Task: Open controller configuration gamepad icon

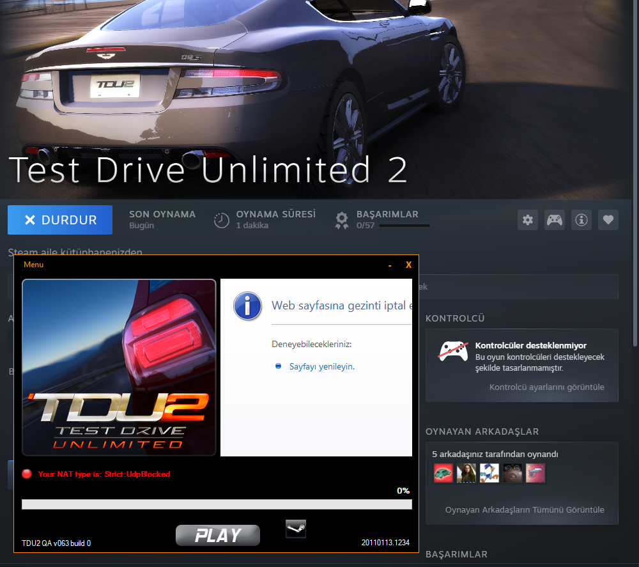Action: (555, 220)
